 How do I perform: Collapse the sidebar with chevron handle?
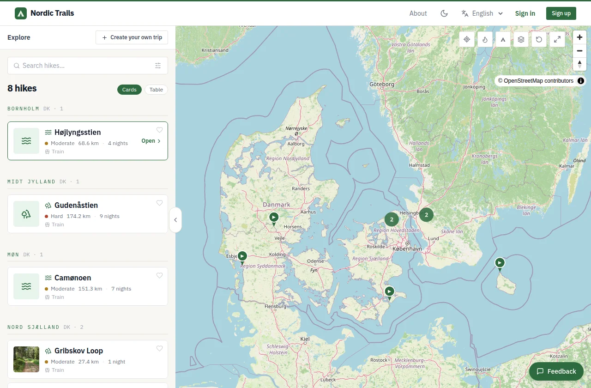[175, 220]
